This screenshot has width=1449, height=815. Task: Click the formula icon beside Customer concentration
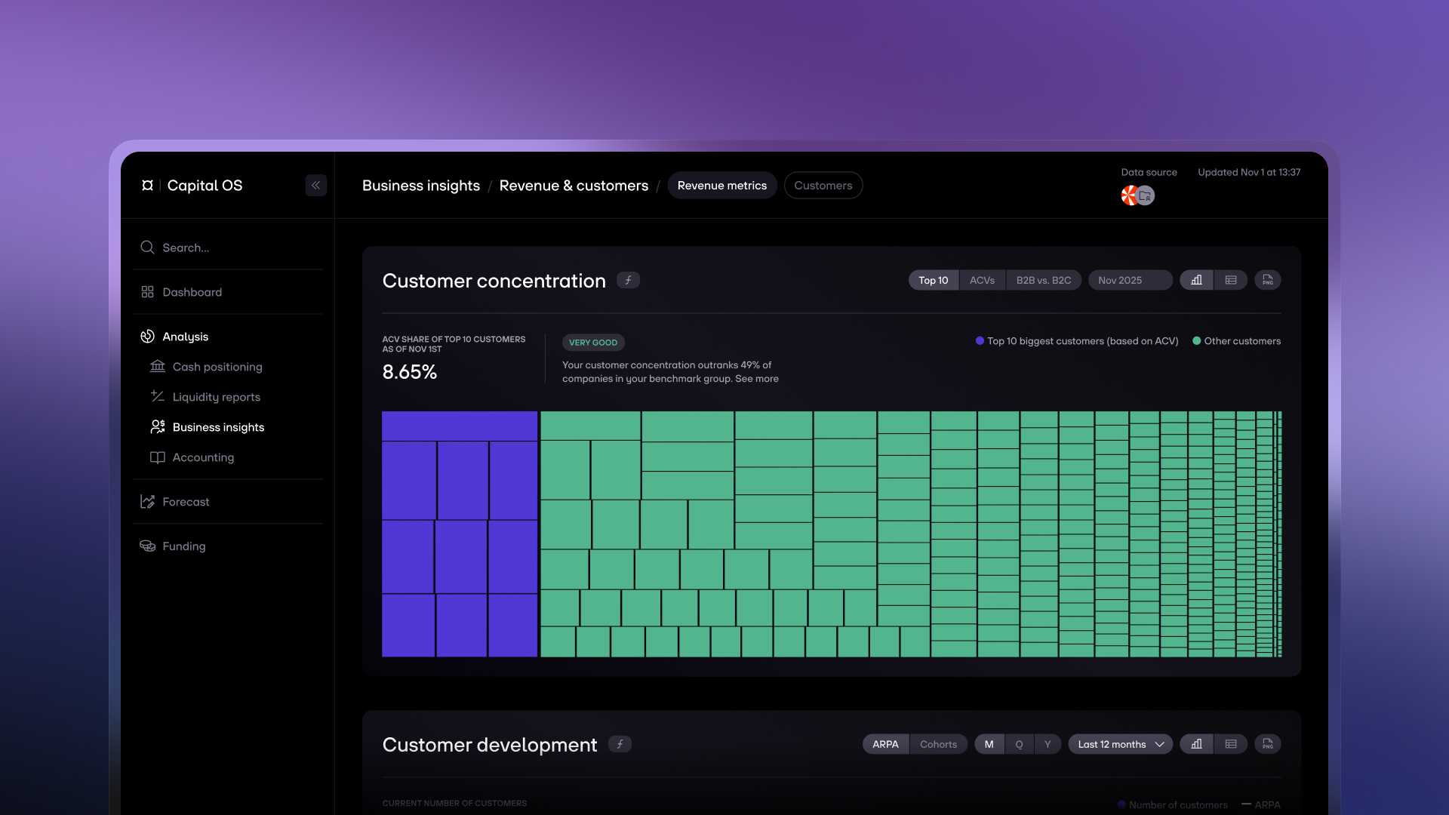628,280
